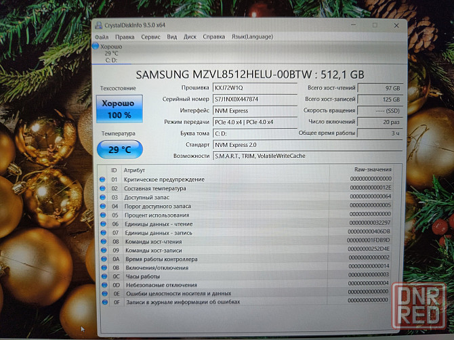Click status dot of Часы работы row

pyautogui.click(x=104, y=276)
